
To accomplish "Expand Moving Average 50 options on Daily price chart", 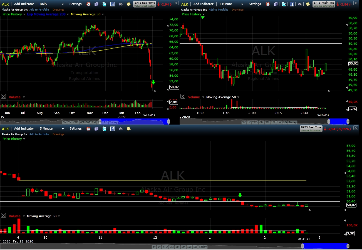I will click(x=103, y=14).
